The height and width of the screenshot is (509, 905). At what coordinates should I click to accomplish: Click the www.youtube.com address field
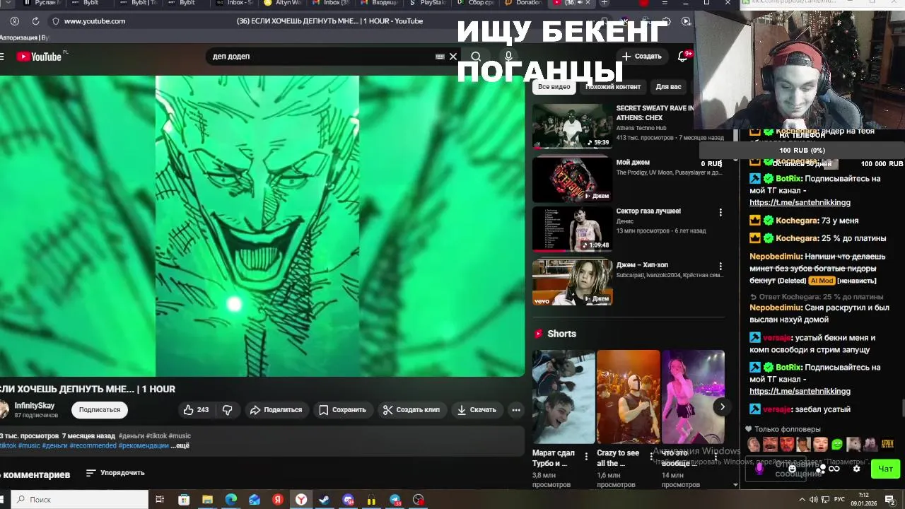click(x=95, y=21)
